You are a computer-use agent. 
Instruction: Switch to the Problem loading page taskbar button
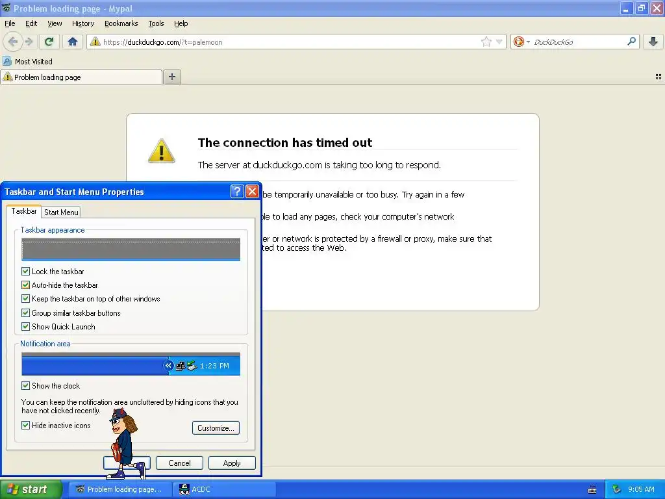pos(120,489)
